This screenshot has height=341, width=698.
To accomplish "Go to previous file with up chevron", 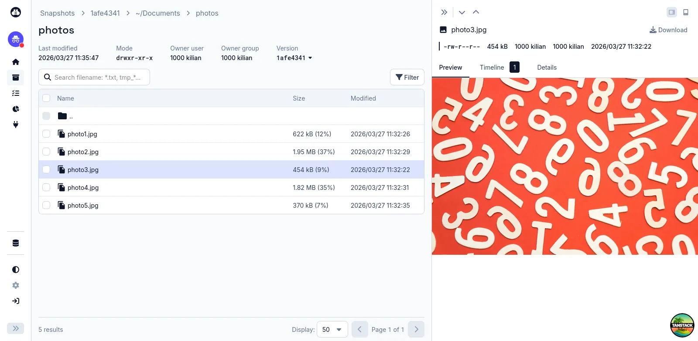I will click(476, 12).
